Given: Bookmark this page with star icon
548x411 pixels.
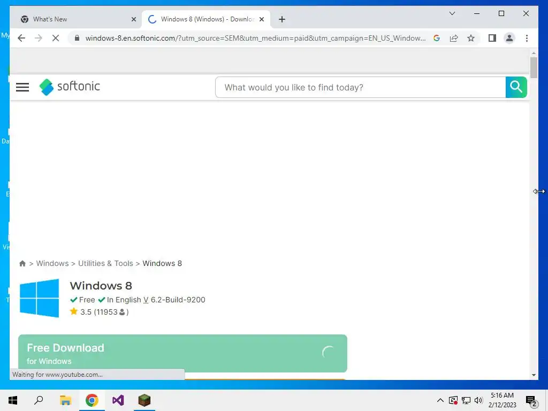Looking at the screenshot, I should coord(471,38).
